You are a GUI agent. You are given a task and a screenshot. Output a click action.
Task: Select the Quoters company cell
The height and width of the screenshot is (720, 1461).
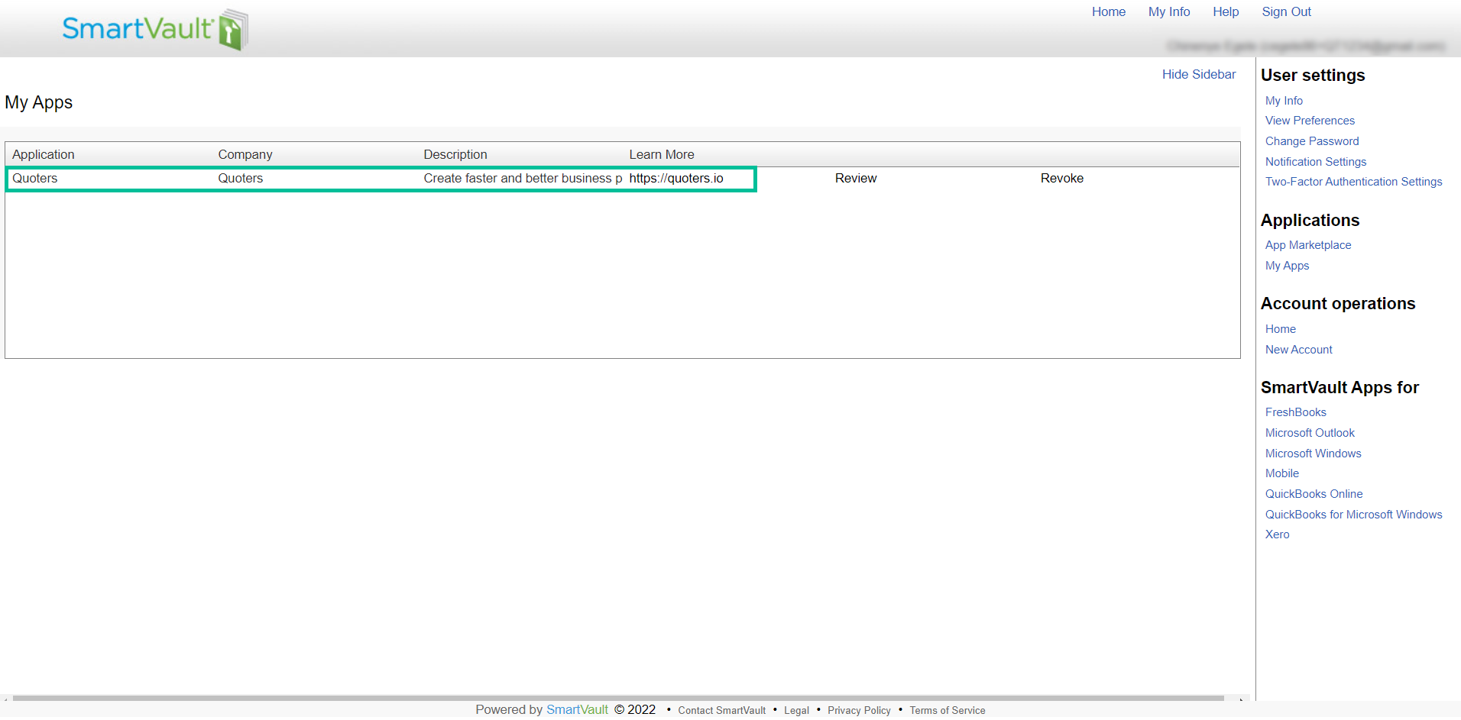tap(240, 178)
